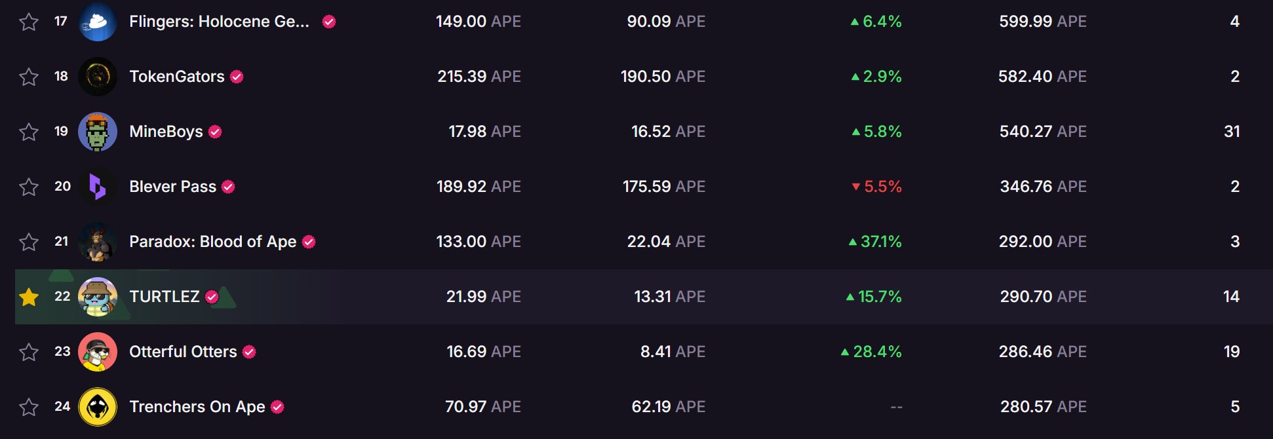Open the Paradox: Blood of Ape link
Viewport: 1273px width, 439px height.
click(212, 242)
